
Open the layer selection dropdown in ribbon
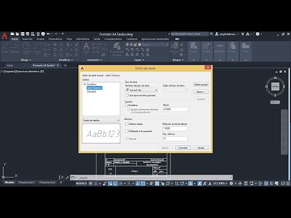click(x=147, y=44)
